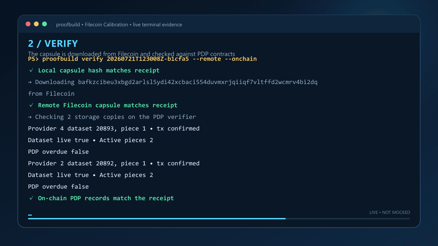The height and width of the screenshot is (246, 438).
Task: Click the 'from Filecoin' line
Action: click(51, 94)
